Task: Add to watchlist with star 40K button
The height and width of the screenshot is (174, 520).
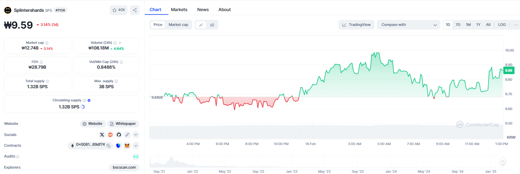Action: coord(118,10)
